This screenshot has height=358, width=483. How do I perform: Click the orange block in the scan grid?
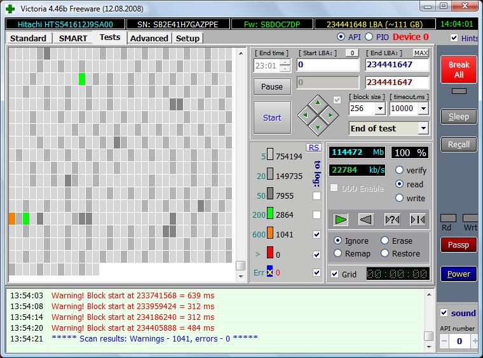12,218
